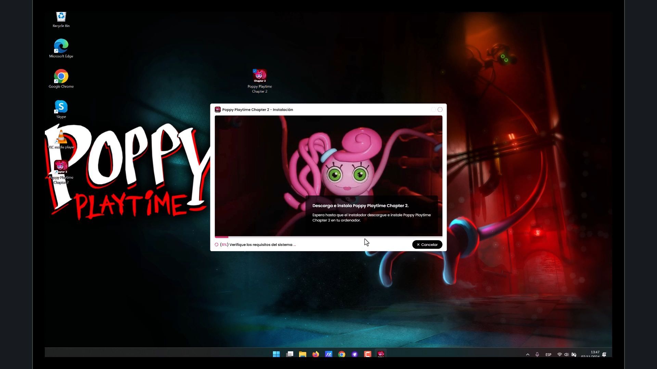Viewport: 657px width, 369px height.
Task: Open Google Chrome from the taskbar
Action: (342, 354)
